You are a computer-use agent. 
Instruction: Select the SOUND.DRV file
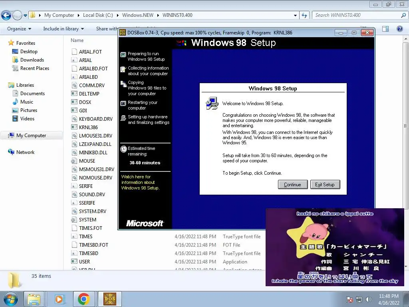point(92,195)
